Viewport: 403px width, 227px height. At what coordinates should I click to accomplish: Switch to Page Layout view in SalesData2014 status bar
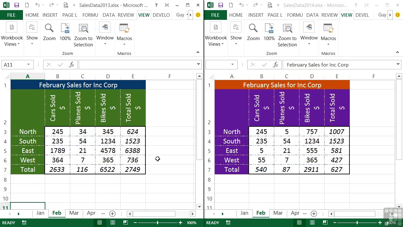tap(312, 223)
